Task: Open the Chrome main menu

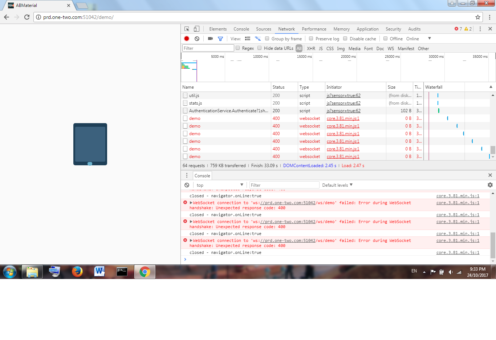Action: [489, 17]
